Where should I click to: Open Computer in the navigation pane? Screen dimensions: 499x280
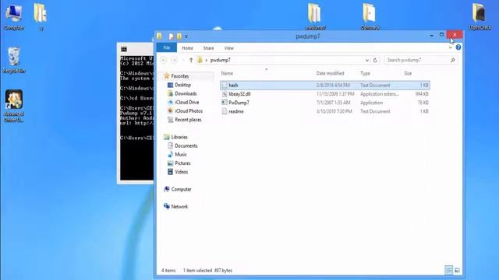(181, 189)
